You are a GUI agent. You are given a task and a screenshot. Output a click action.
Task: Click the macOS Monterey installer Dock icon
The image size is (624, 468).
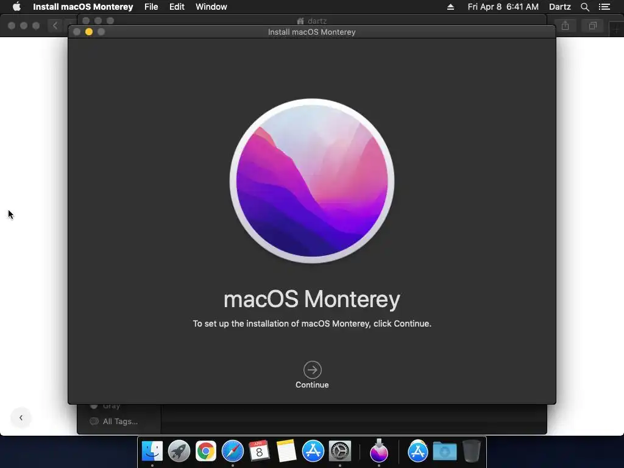(x=379, y=451)
